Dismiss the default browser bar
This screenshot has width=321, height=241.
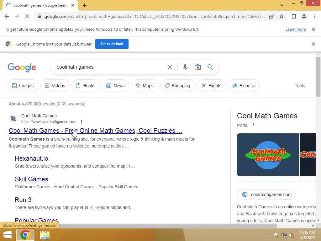click(x=313, y=44)
